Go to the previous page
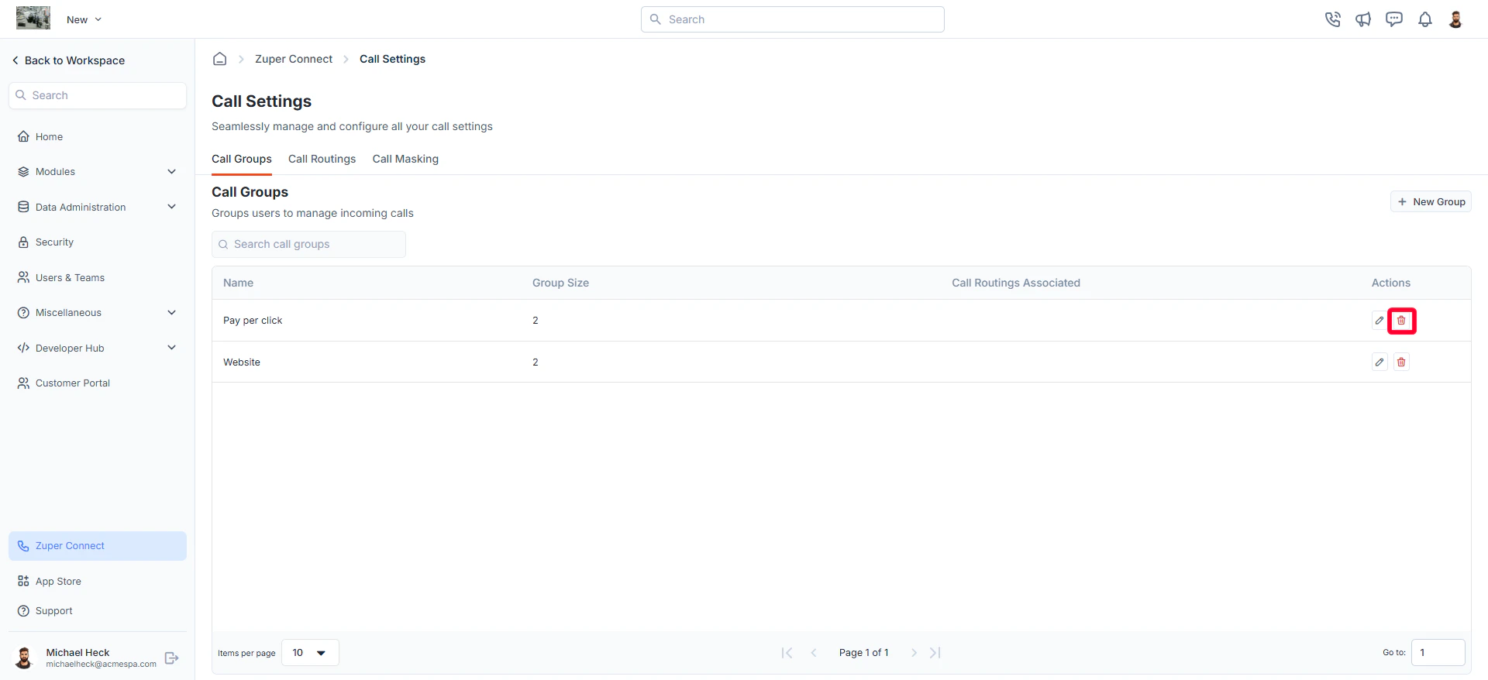This screenshot has height=680, width=1488. [x=814, y=653]
